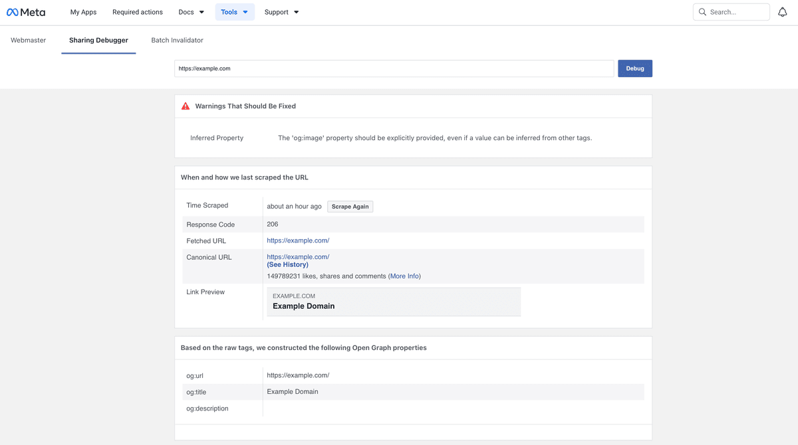
Task: Click 'When and how we last scraped' heading
Action: pyautogui.click(x=245, y=177)
